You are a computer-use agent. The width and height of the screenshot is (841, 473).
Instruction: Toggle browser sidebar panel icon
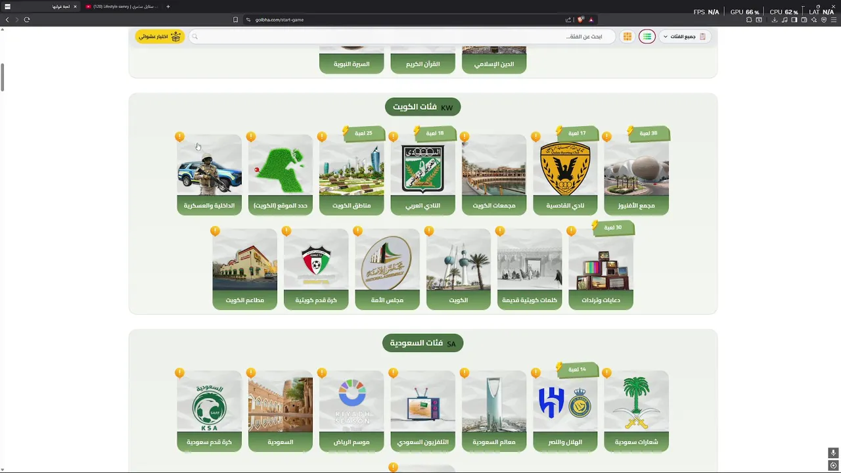794,20
